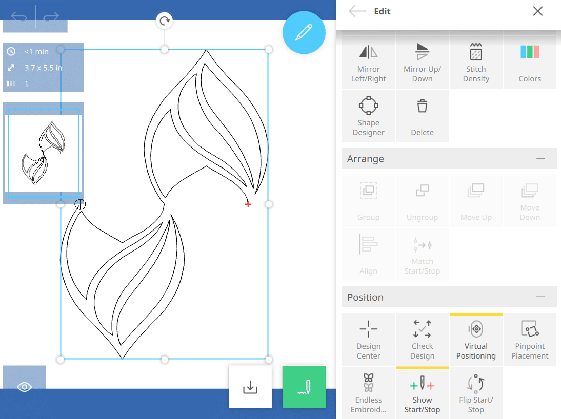Image resolution: width=561 pixels, height=419 pixels.
Task: Click the top-center selection handle
Action: tap(165, 49)
